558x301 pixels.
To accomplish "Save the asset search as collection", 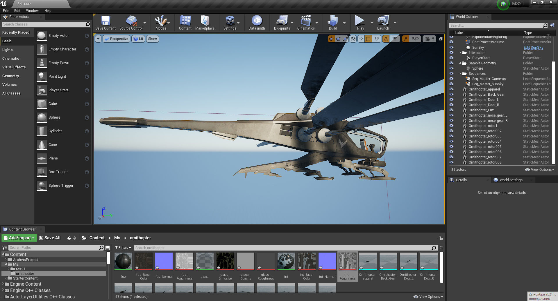I will tap(441, 248).
